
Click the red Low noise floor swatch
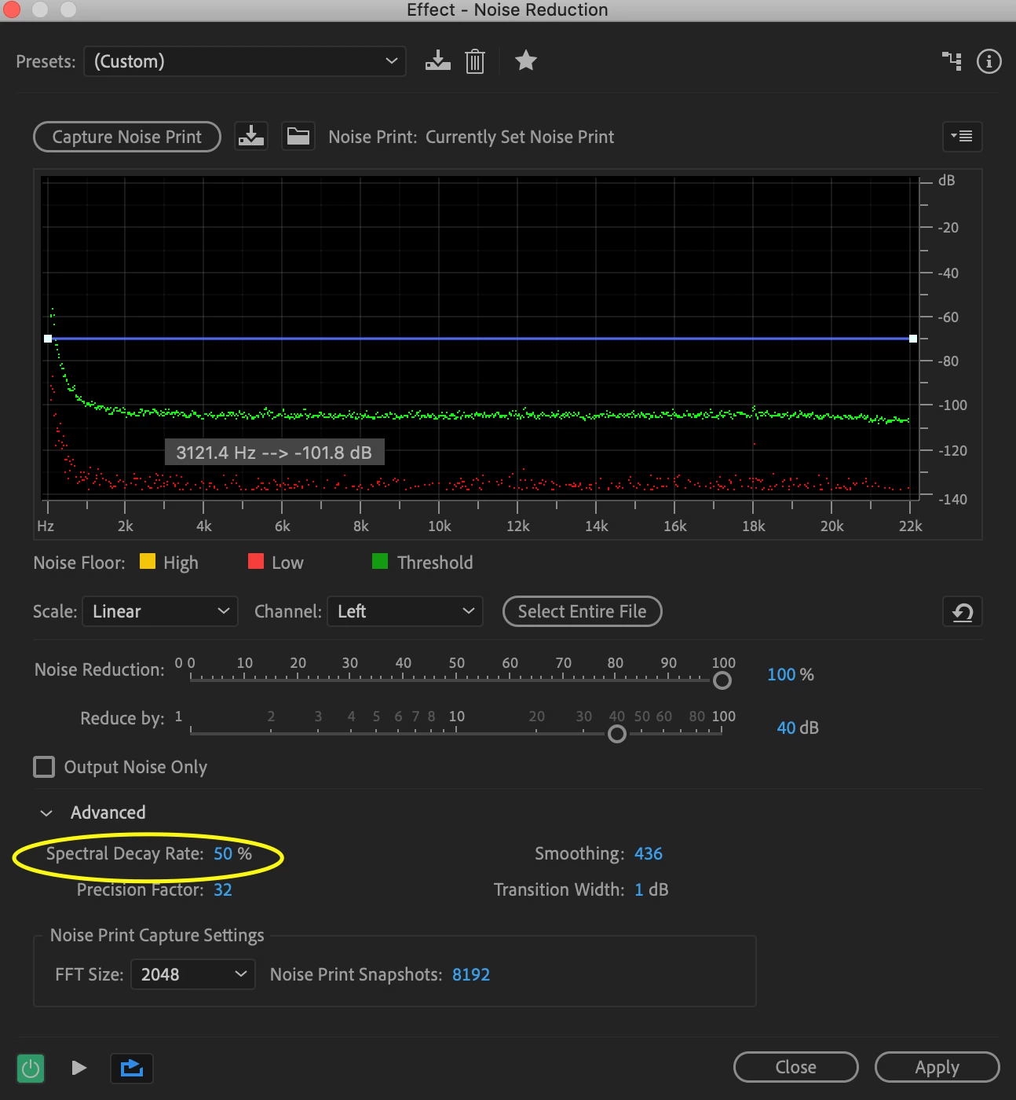256,561
